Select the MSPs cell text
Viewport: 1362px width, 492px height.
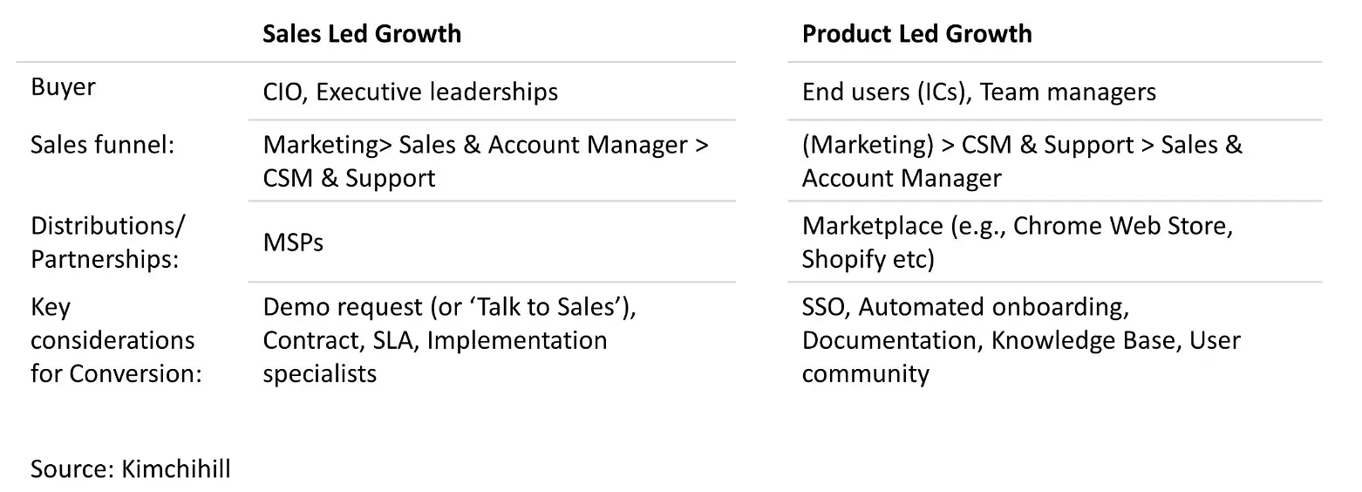pyautogui.click(x=293, y=243)
